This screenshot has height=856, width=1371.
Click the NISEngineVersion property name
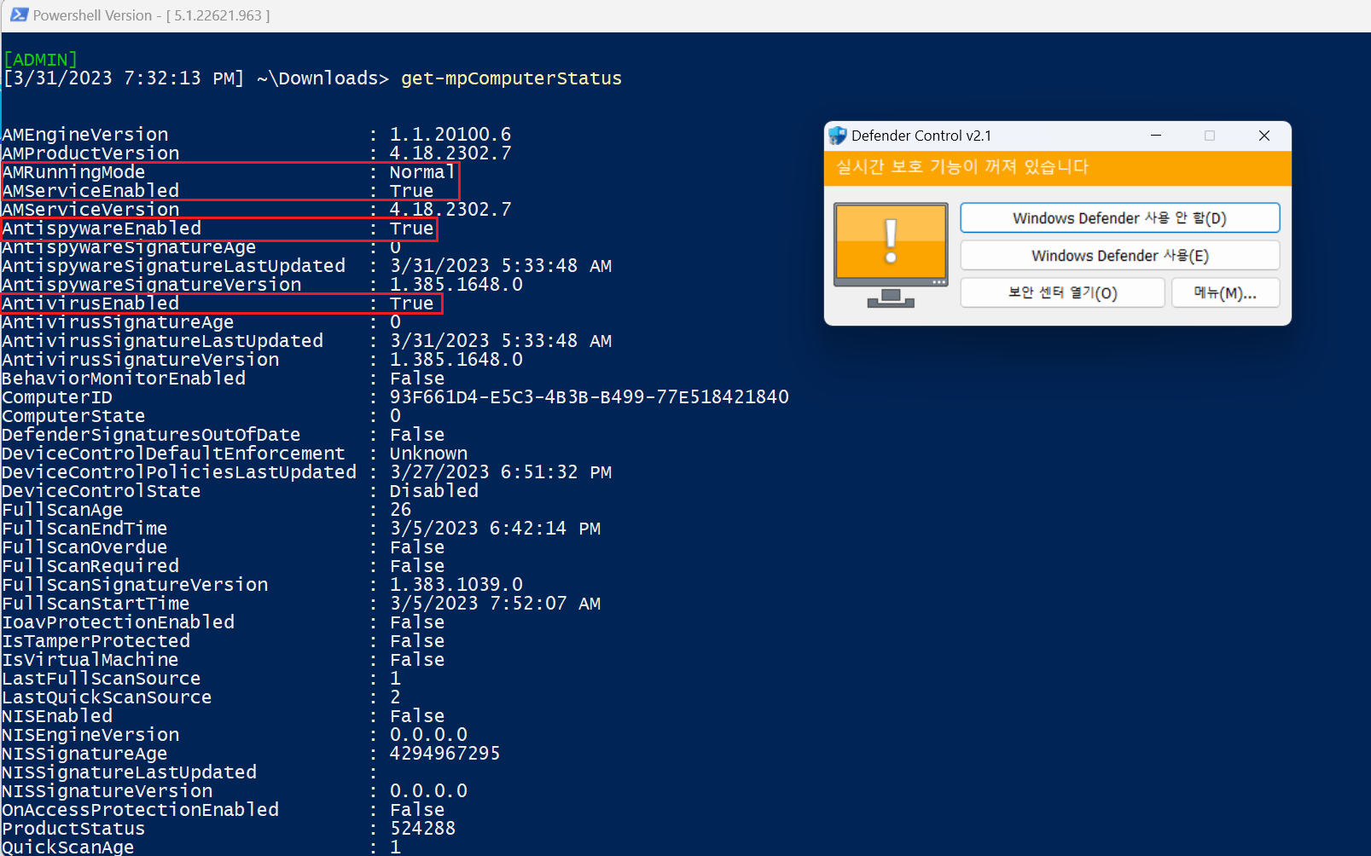90,735
